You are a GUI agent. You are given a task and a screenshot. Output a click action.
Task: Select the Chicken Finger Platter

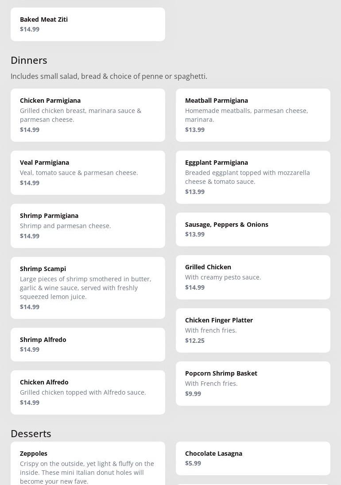click(253, 330)
